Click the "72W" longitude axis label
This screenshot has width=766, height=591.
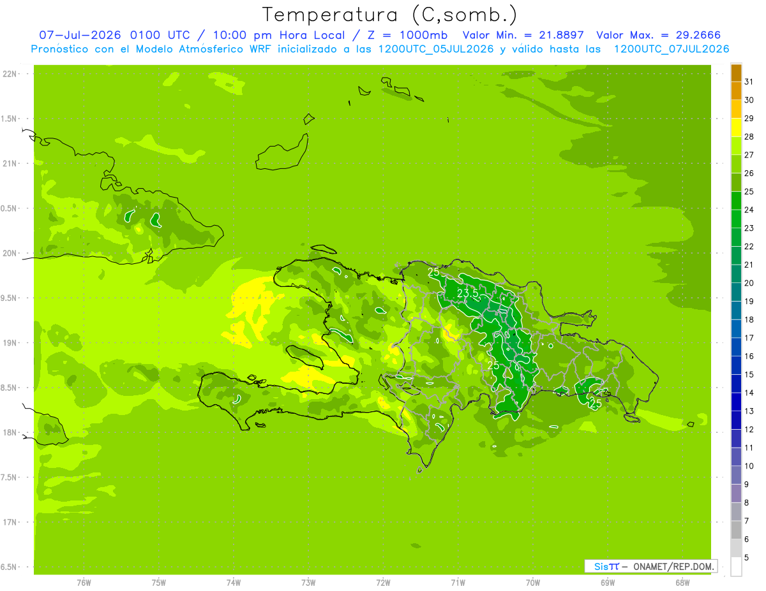coord(383,582)
